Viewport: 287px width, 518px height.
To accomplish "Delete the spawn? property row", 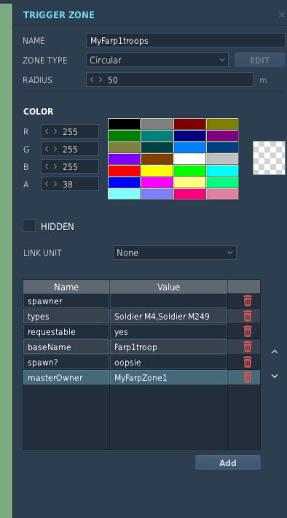I will click(x=248, y=362).
